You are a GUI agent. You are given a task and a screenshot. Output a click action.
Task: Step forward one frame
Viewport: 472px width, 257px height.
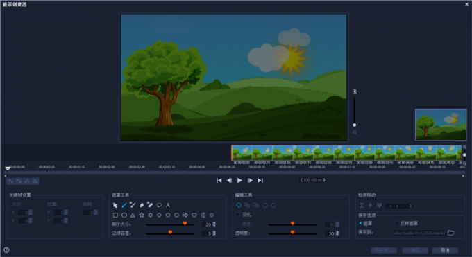250,180
